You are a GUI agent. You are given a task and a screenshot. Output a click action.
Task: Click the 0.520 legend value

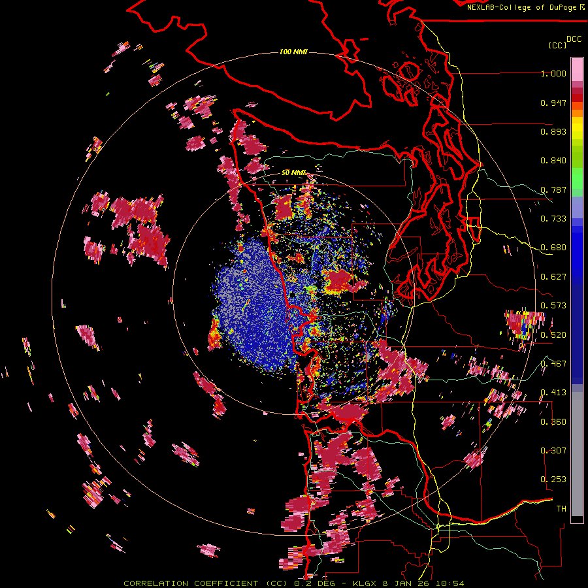pos(553,335)
